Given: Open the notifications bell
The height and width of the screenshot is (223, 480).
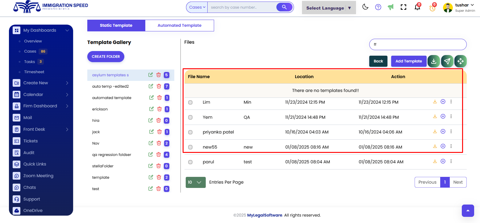Looking at the screenshot, I should point(417,7).
